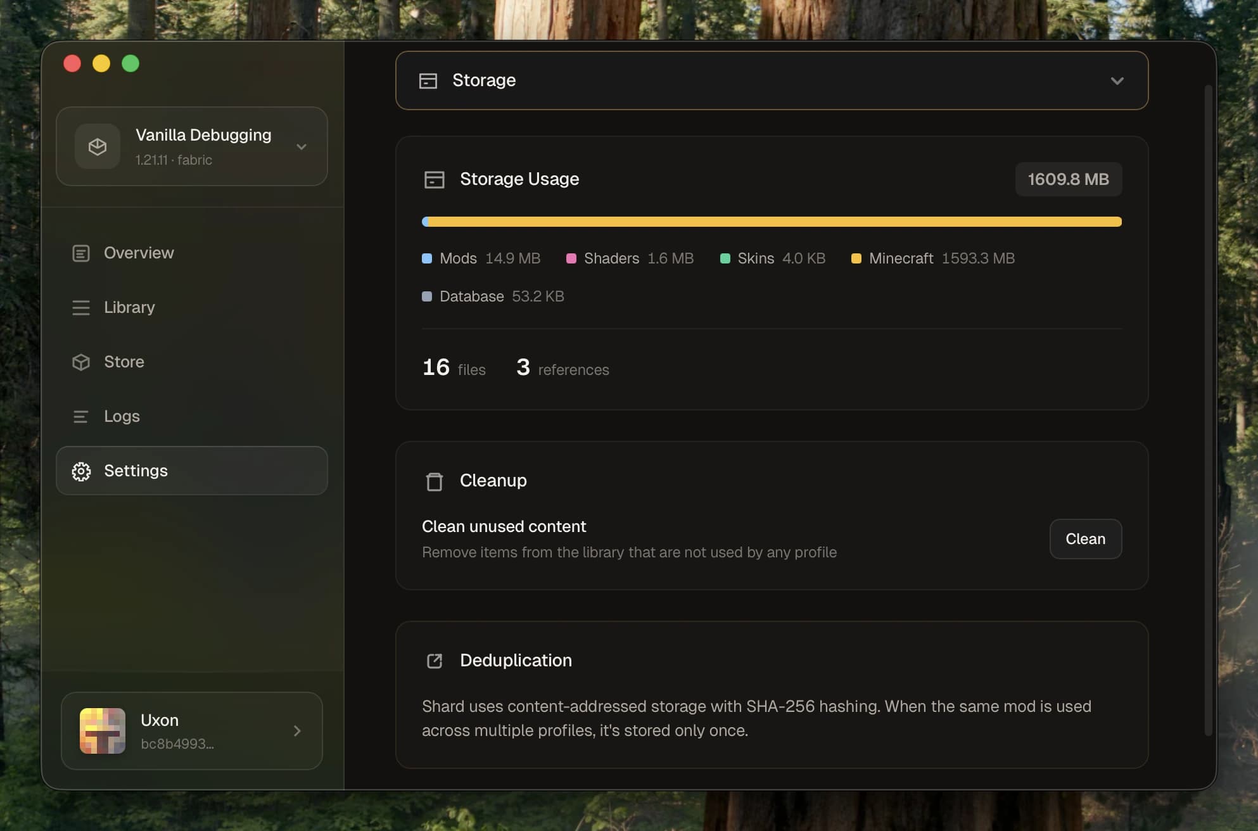
Task: Select the Library icon in the sidebar
Action: [x=81, y=307]
